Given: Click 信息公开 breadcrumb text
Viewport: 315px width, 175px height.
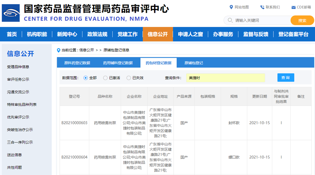Looking at the screenshot, I should (87, 50).
